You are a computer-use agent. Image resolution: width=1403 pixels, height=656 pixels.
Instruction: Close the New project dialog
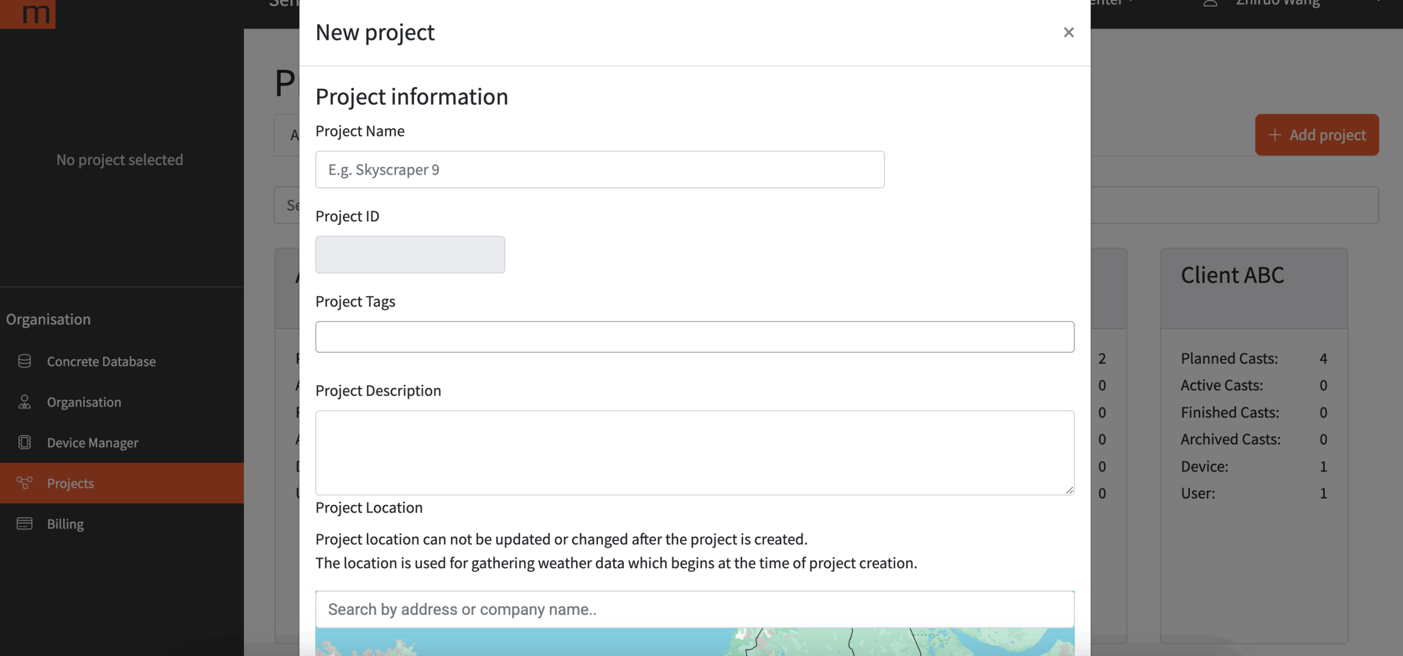(x=1068, y=32)
